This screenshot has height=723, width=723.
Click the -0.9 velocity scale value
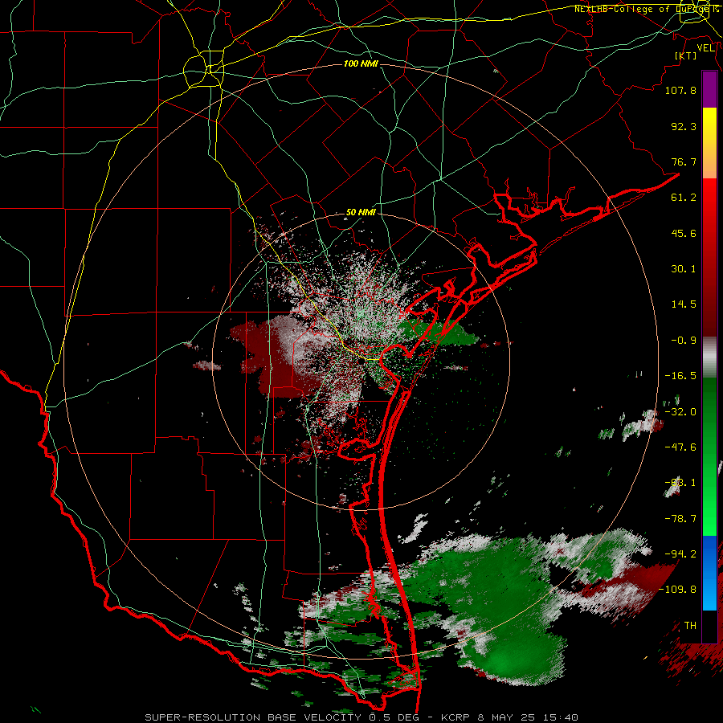tap(684, 341)
